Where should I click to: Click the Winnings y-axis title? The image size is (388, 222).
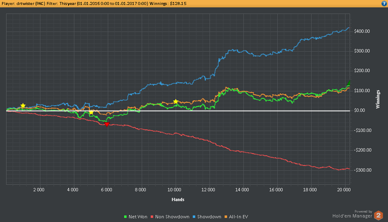tap(377, 99)
